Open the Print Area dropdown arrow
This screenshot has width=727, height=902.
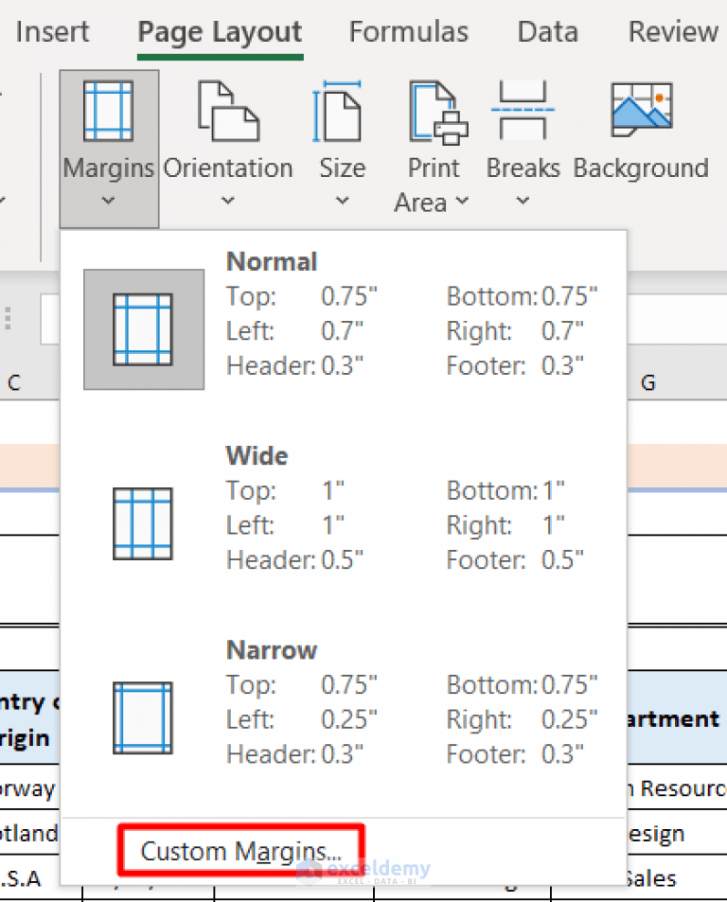click(x=462, y=202)
